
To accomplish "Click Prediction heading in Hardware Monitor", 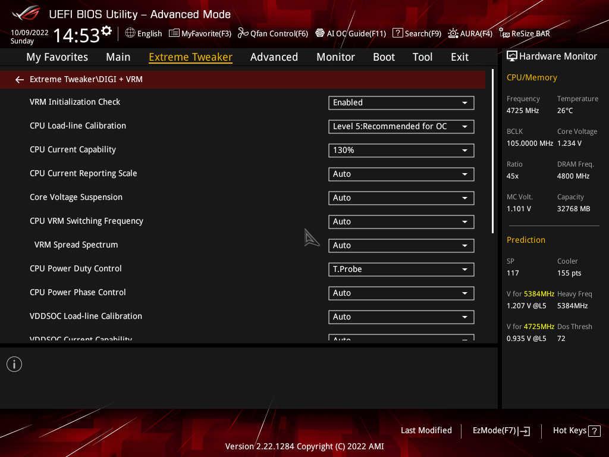I will click(x=526, y=240).
